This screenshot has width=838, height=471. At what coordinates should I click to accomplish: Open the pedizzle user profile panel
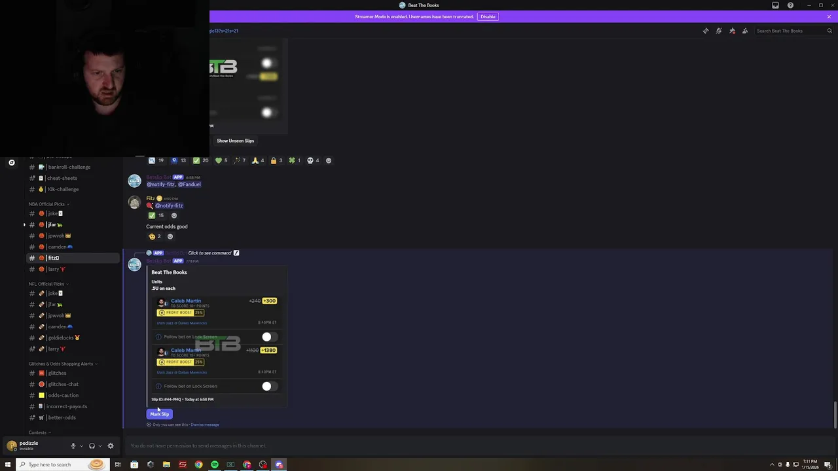[x=33, y=445]
